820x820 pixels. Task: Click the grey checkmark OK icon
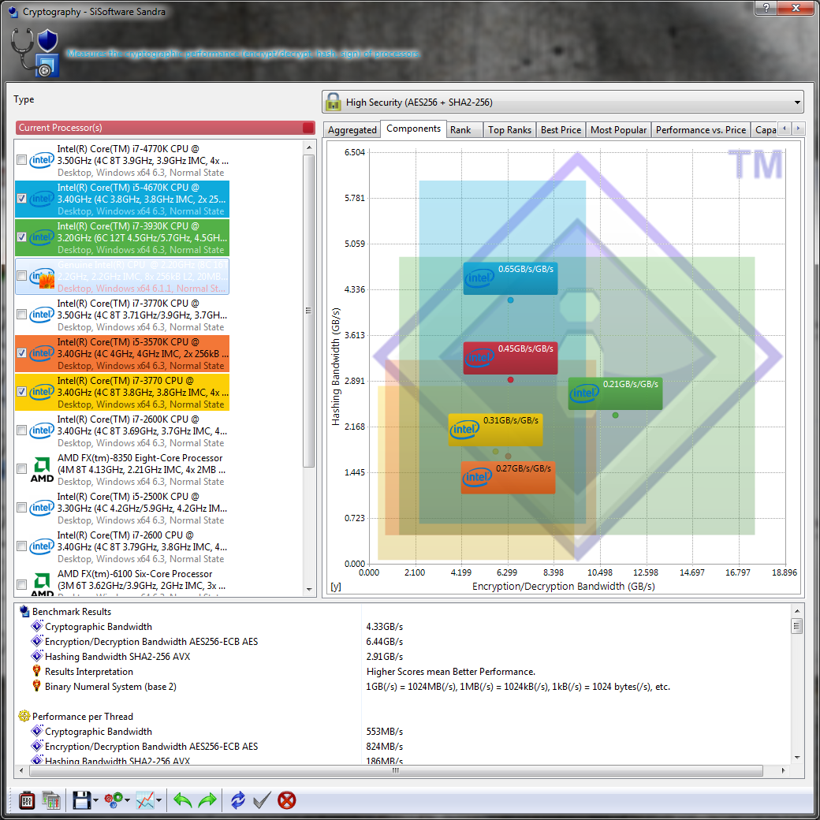click(x=262, y=800)
